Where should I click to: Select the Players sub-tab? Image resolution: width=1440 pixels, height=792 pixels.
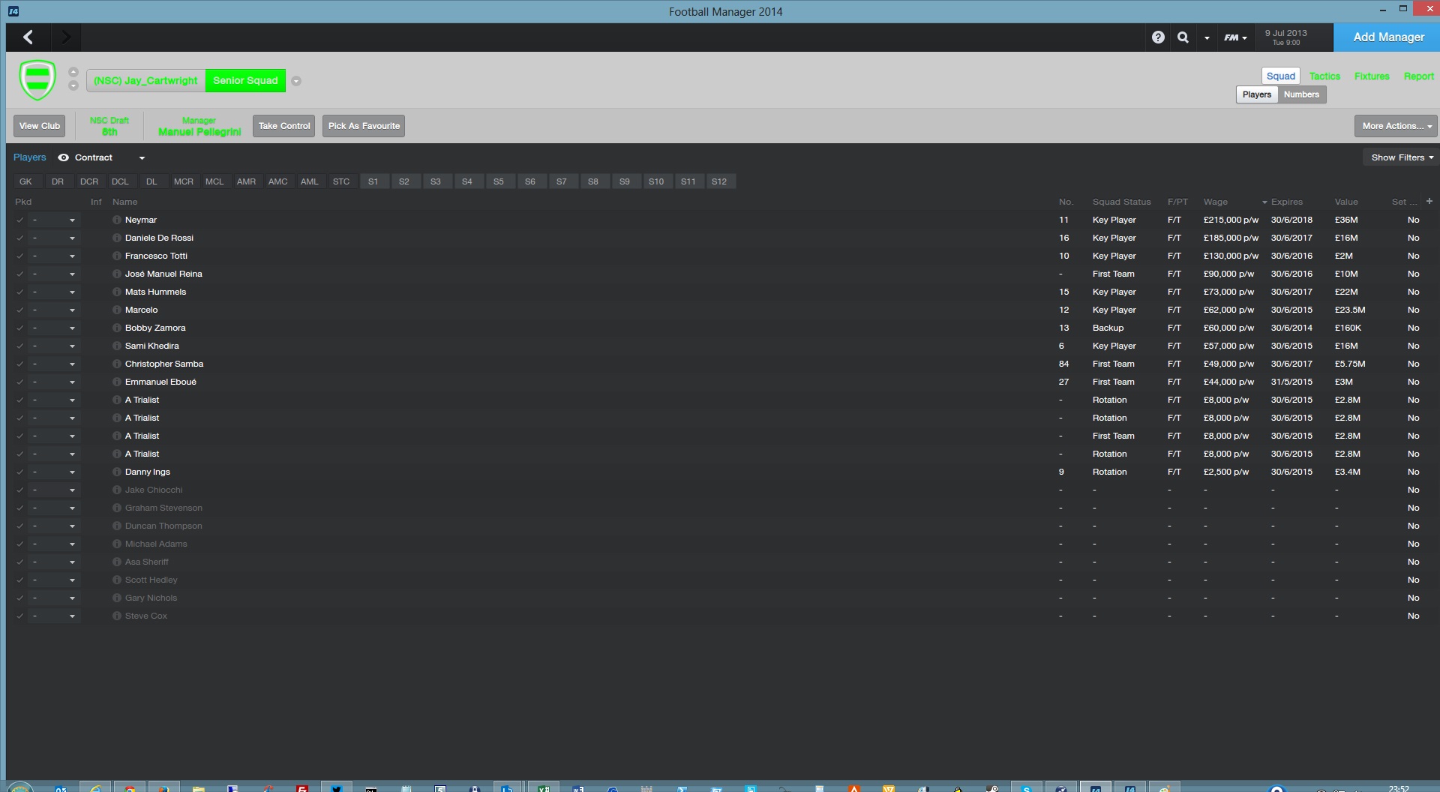(1257, 94)
